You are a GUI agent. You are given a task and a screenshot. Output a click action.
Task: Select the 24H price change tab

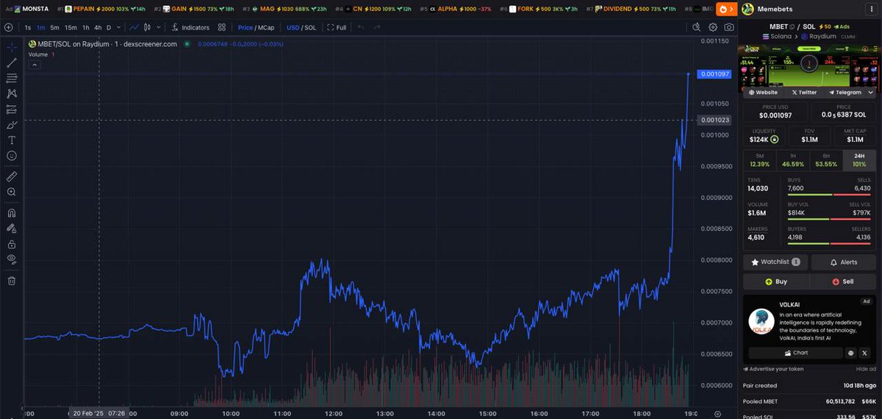(x=859, y=160)
